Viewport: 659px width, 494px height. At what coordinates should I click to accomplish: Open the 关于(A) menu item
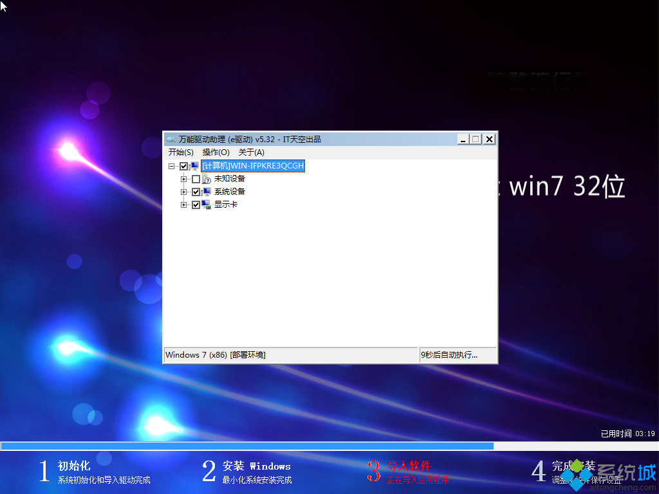tap(251, 152)
